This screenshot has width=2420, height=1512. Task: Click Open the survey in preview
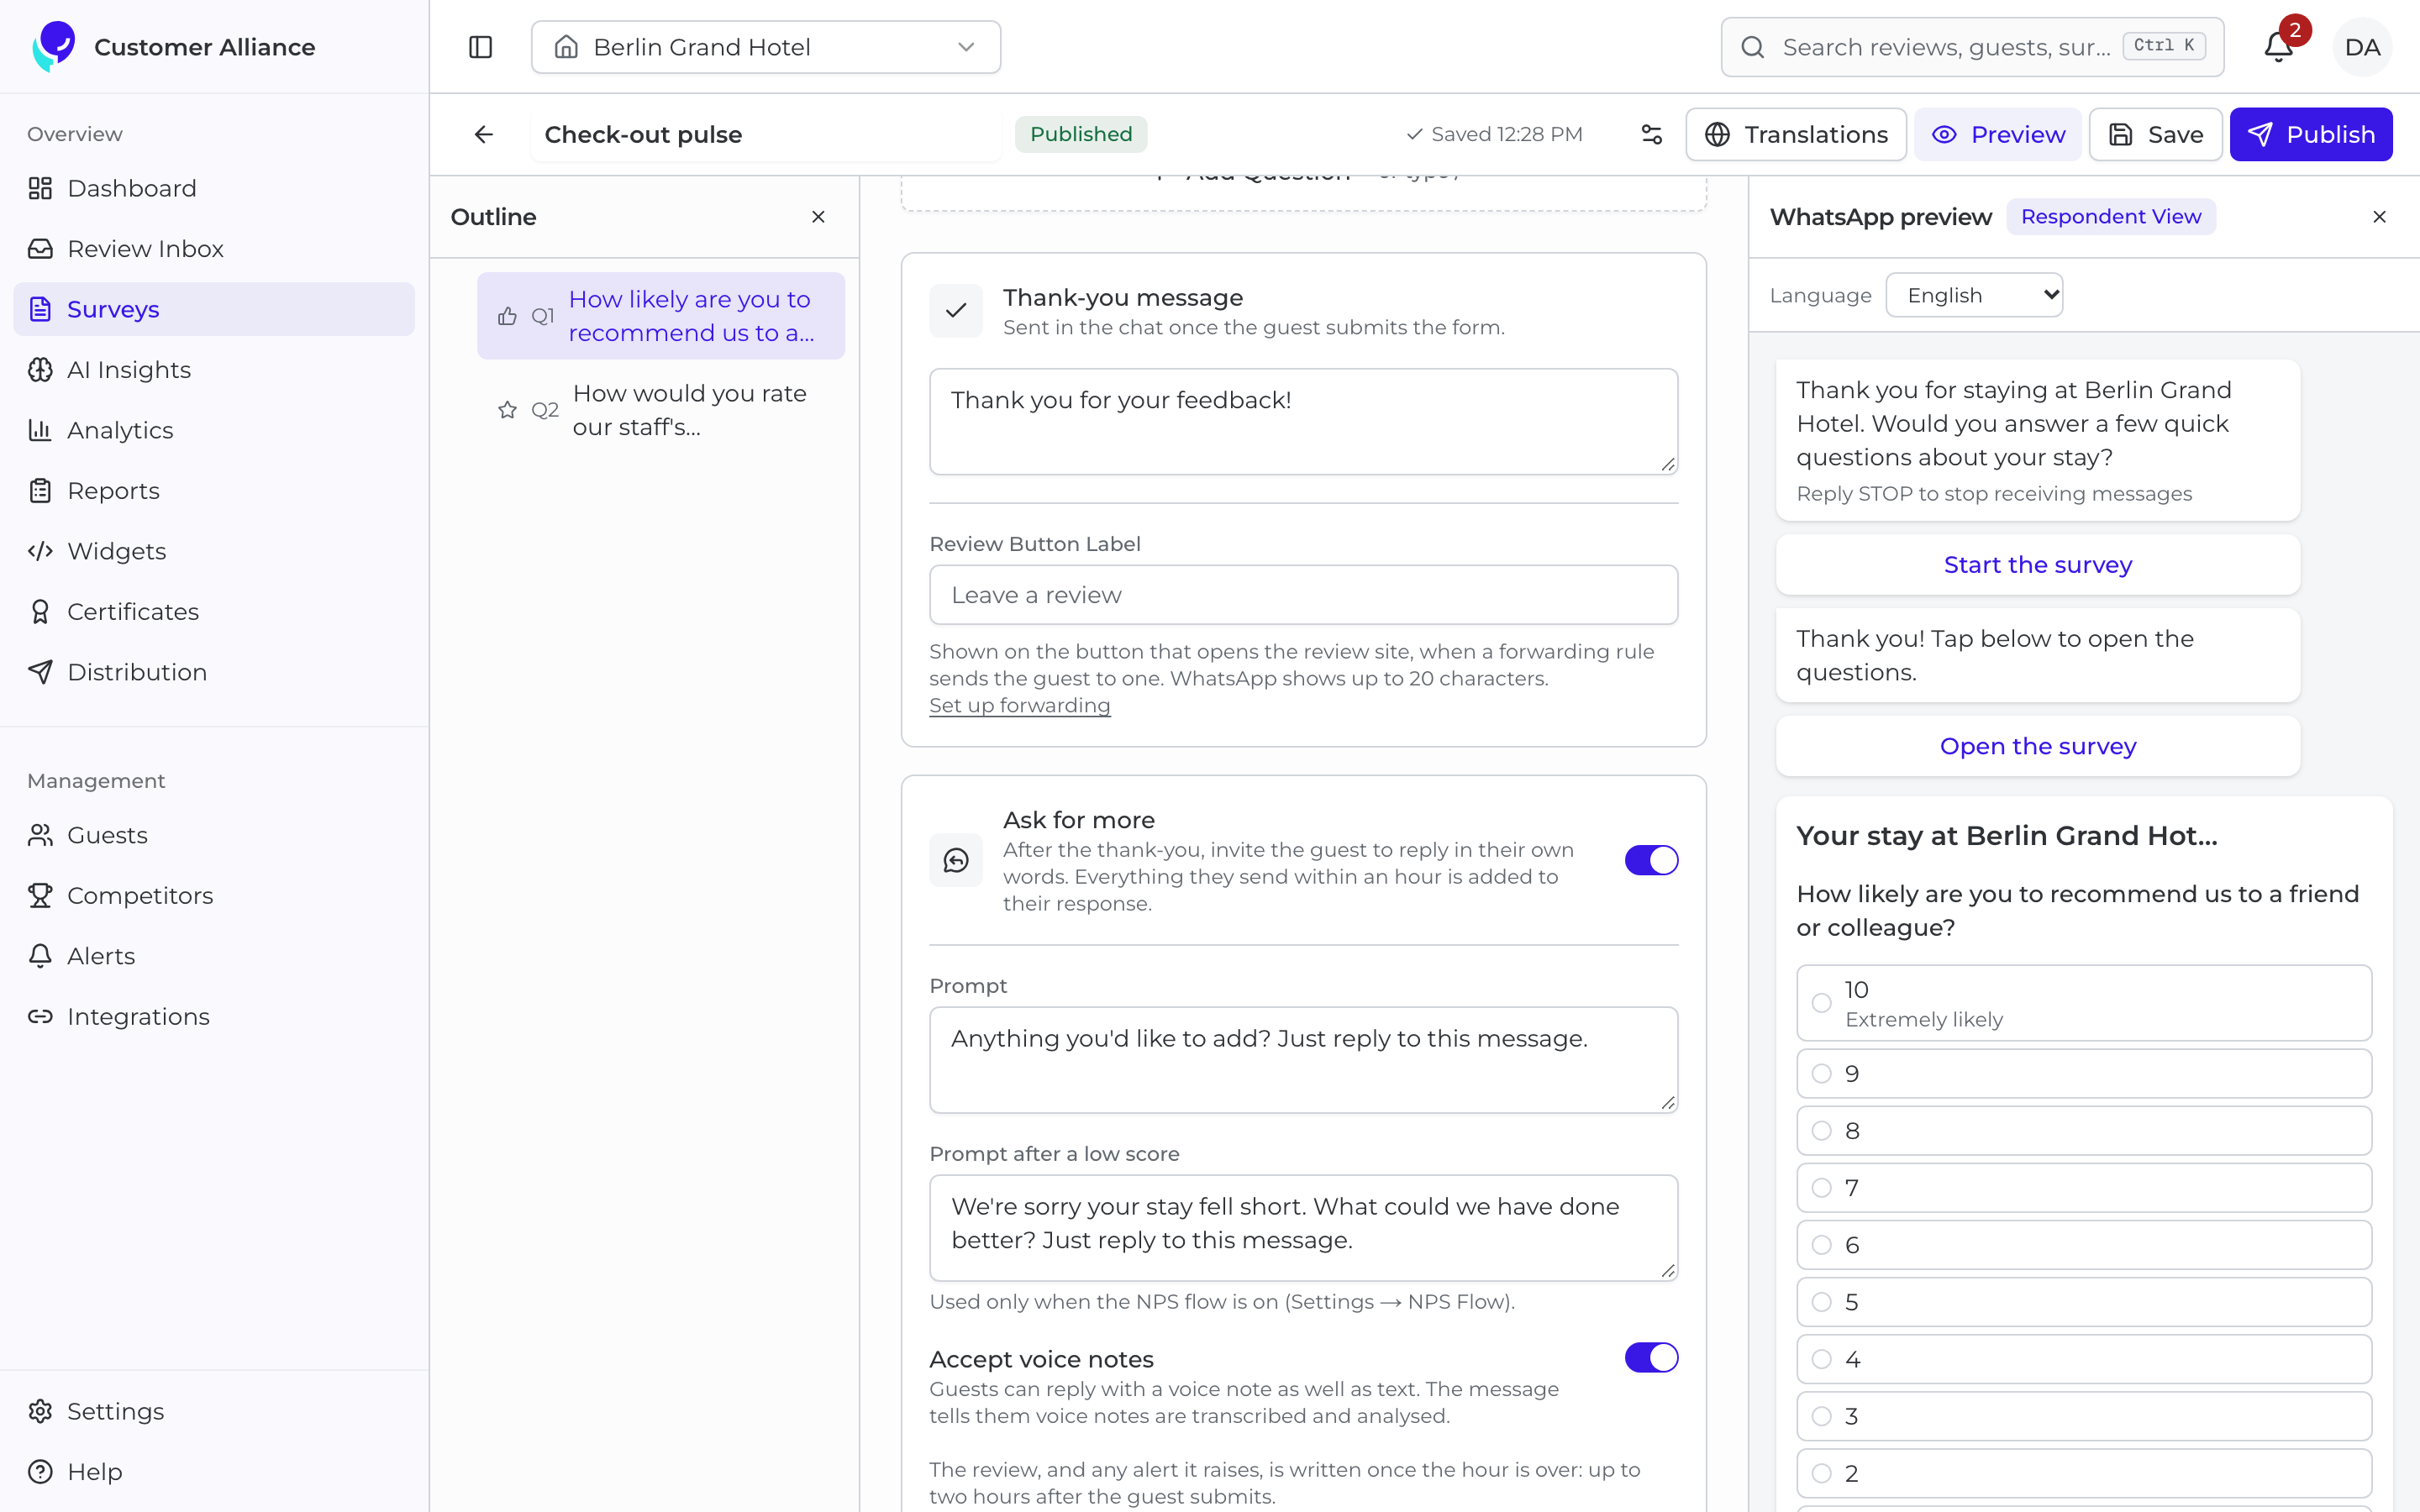point(2038,746)
